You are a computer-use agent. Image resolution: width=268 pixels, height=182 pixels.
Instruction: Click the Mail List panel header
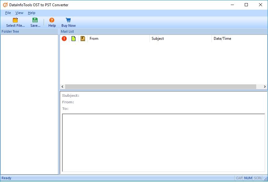(163, 31)
